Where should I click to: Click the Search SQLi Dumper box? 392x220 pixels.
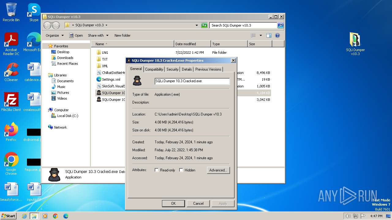243,25
